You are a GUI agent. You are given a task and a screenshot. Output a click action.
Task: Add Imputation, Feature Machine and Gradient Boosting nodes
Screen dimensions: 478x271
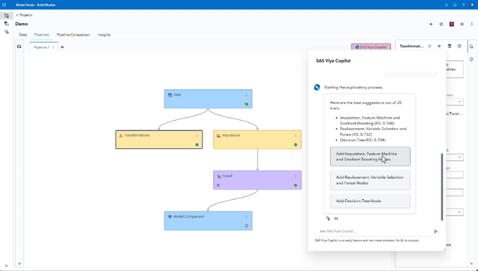tap(370, 157)
